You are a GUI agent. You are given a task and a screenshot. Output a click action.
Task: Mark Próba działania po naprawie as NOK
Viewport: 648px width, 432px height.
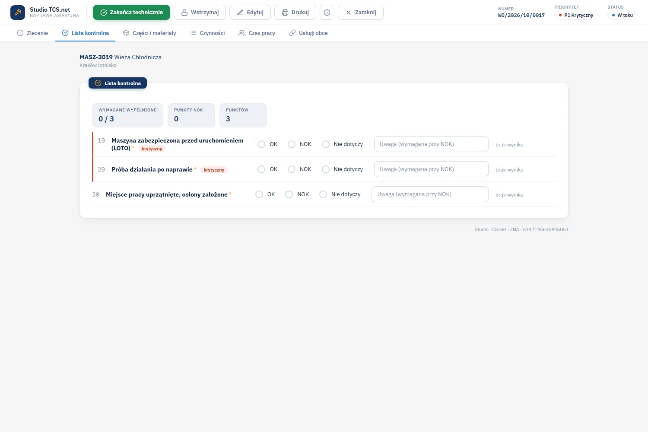pyautogui.click(x=292, y=169)
